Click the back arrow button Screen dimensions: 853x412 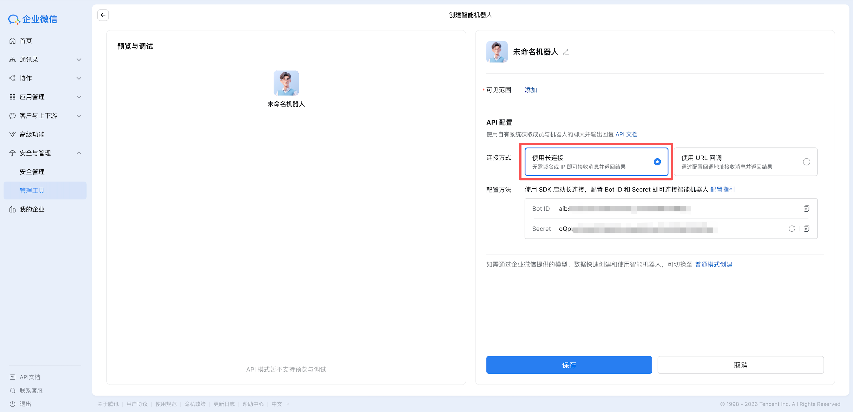pos(103,15)
